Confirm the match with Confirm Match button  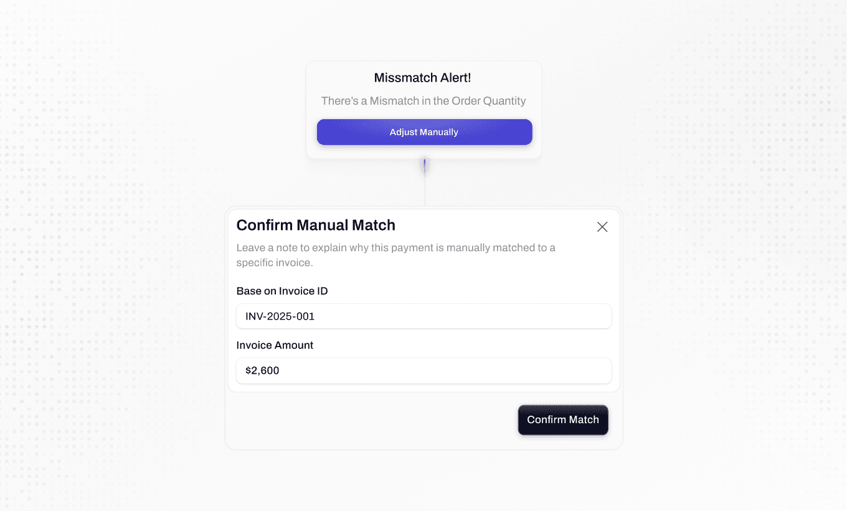click(563, 420)
